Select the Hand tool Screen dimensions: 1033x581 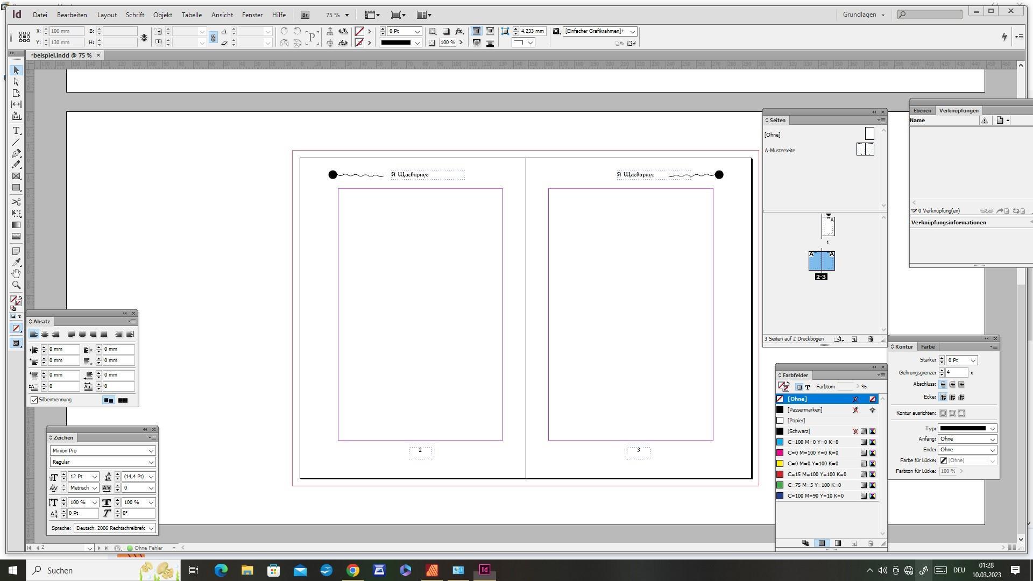16,273
